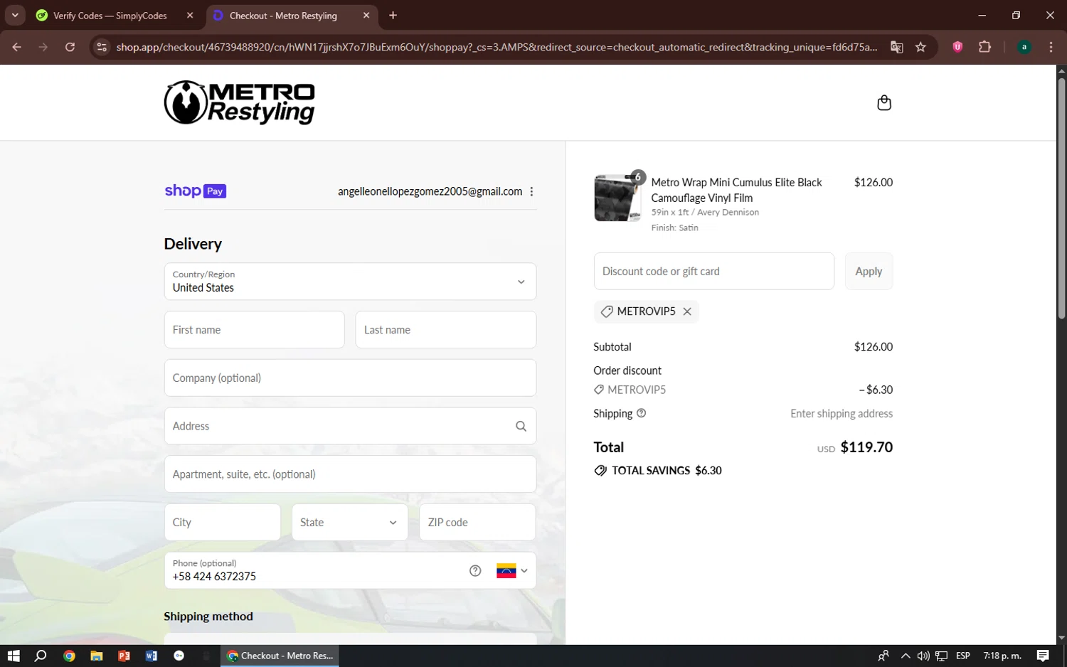
Task: Click the browser address bar URL
Action: tap(496, 47)
